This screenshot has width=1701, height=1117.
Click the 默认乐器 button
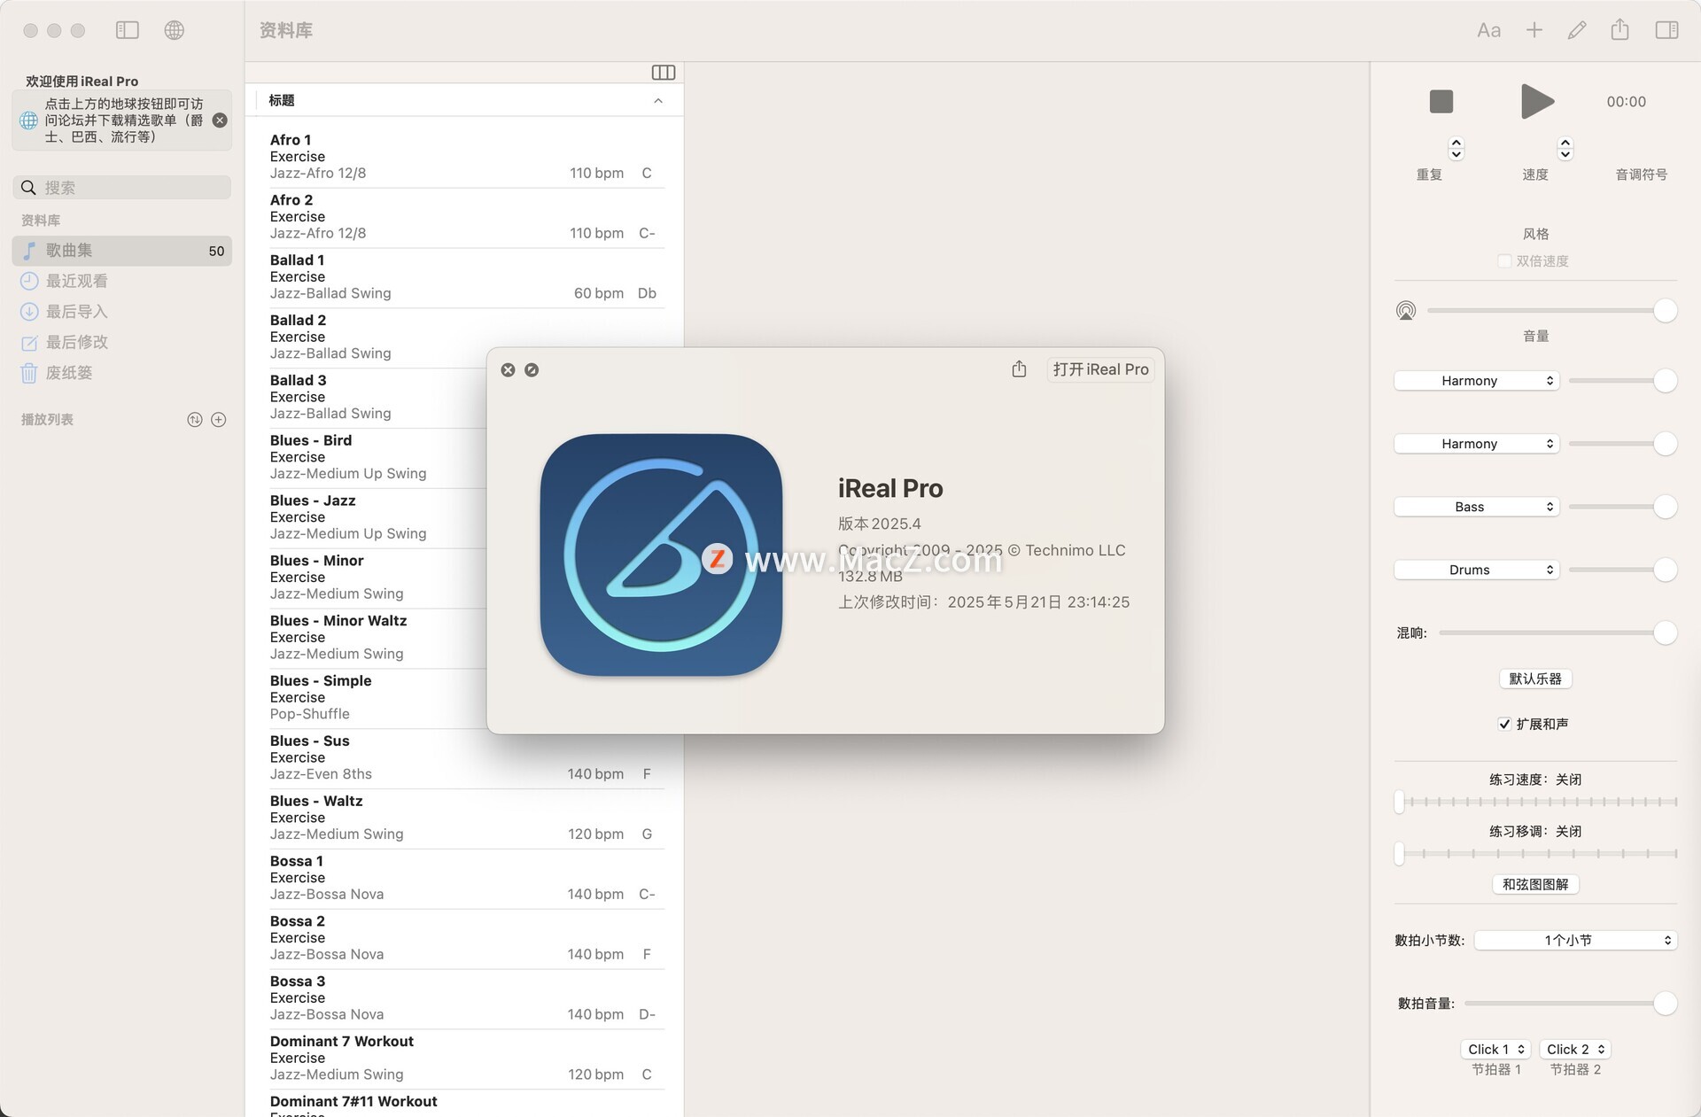pyautogui.click(x=1535, y=679)
